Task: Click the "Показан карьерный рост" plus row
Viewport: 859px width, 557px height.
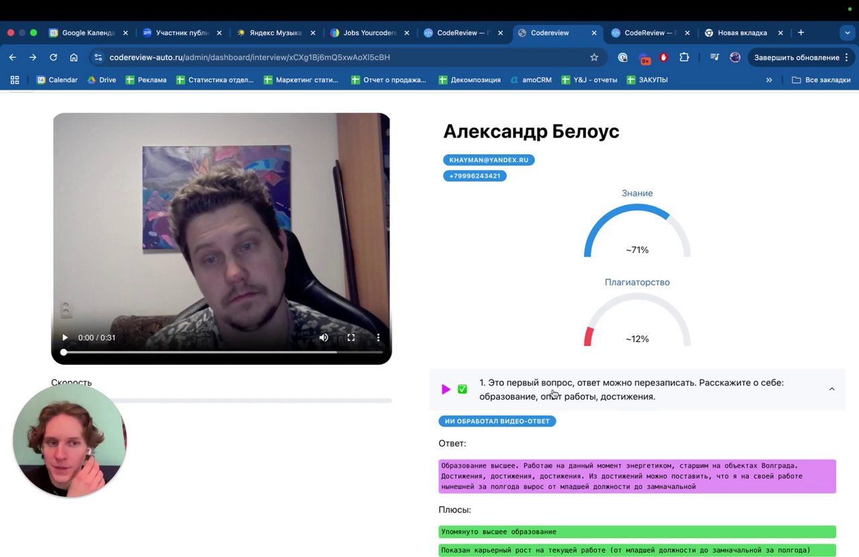Action: [638, 550]
